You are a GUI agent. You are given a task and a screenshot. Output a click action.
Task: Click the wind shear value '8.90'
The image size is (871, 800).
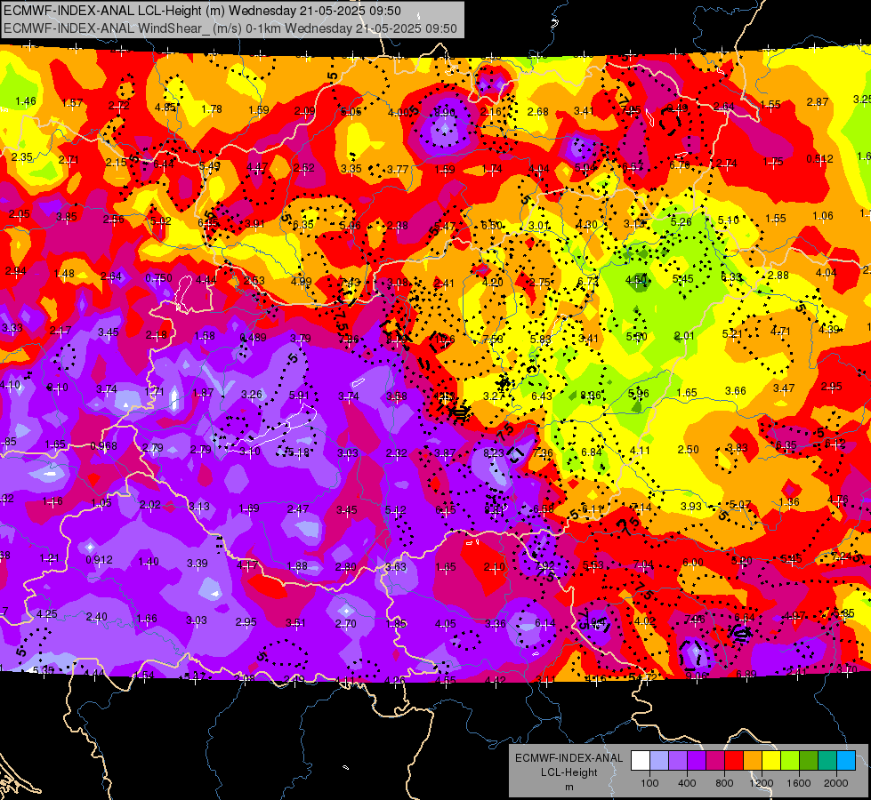[444, 113]
